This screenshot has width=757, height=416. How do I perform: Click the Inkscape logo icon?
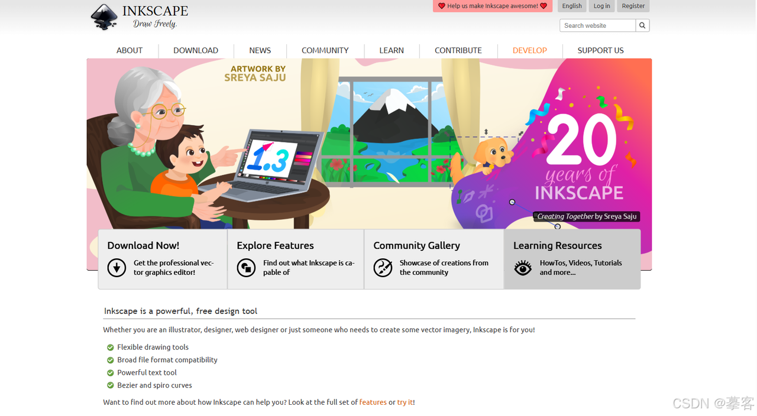pyautogui.click(x=104, y=17)
